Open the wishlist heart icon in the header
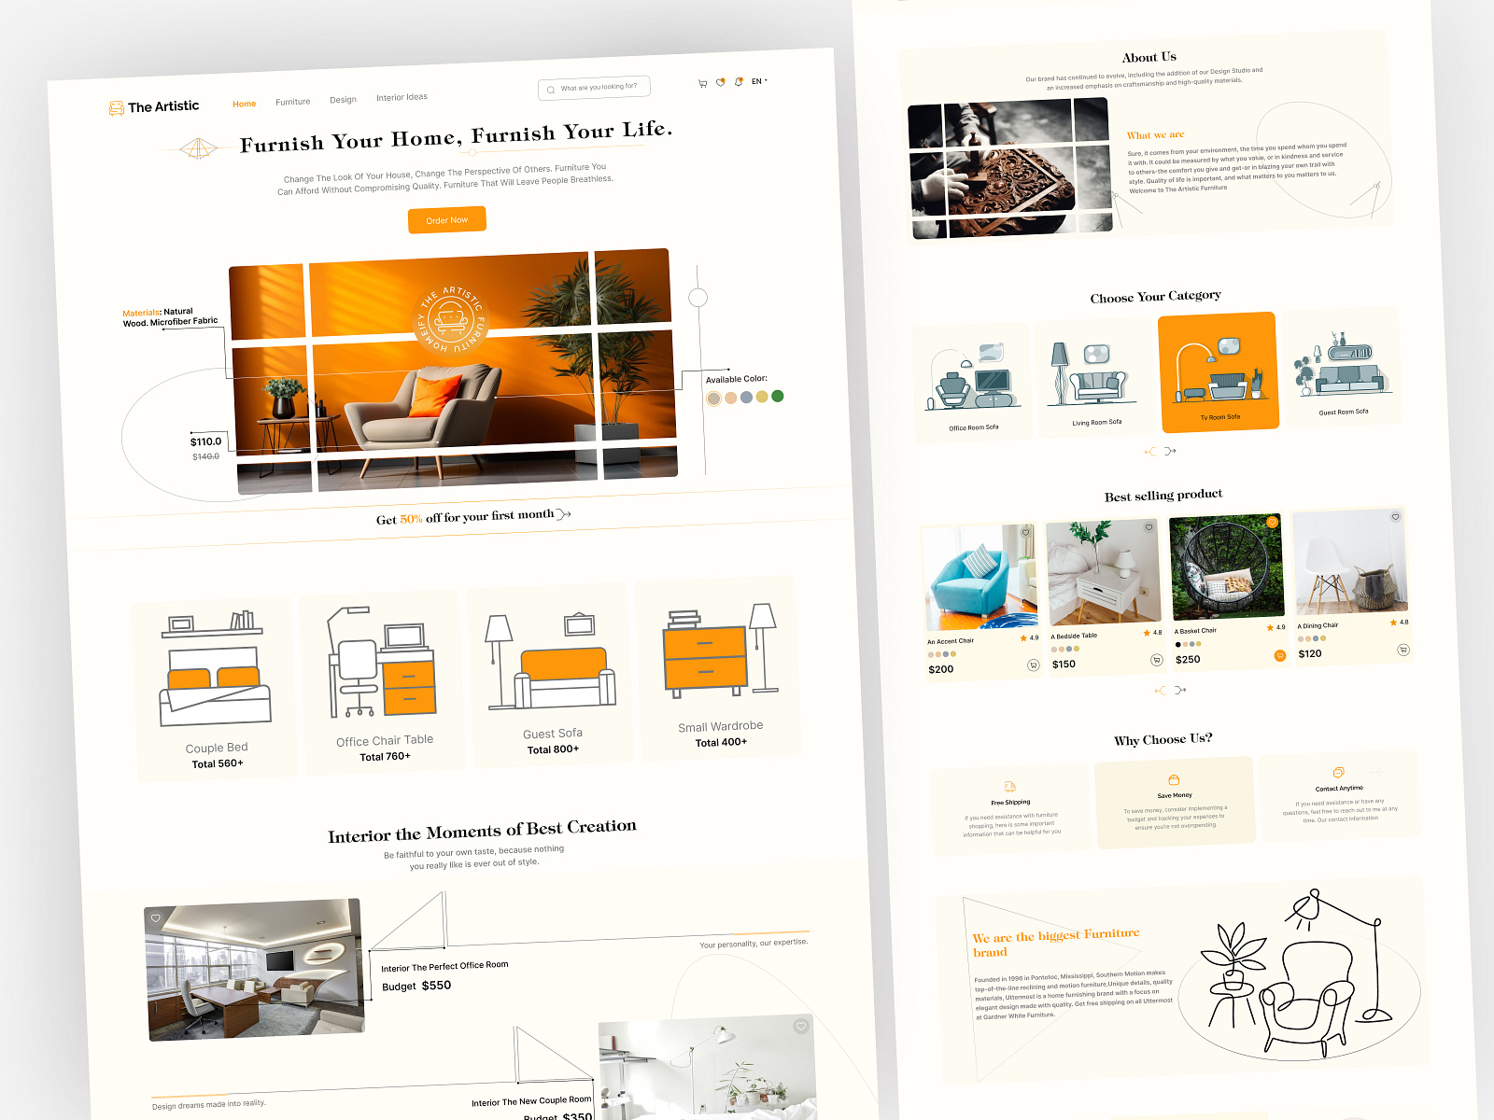Screen dimensions: 1494x1120 click(721, 82)
